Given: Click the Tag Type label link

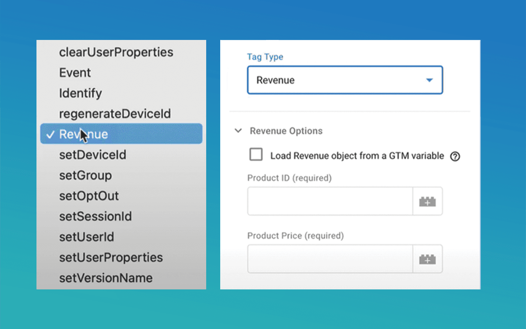Looking at the screenshot, I should pos(265,56).
